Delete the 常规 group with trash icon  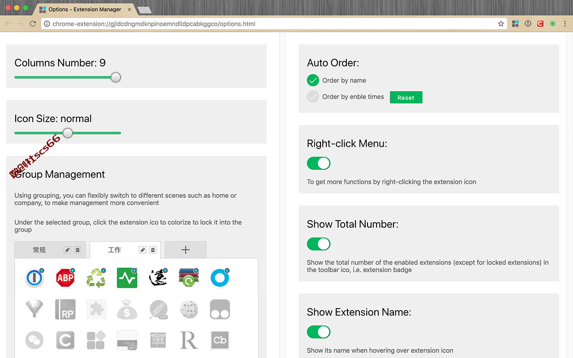click(77, 250)
